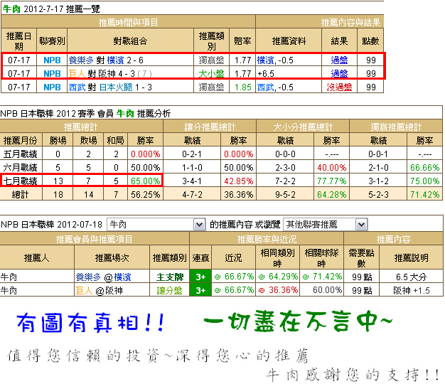Click the 沒過盤 result link
445x384 pixels.
[x=339, y=87]
